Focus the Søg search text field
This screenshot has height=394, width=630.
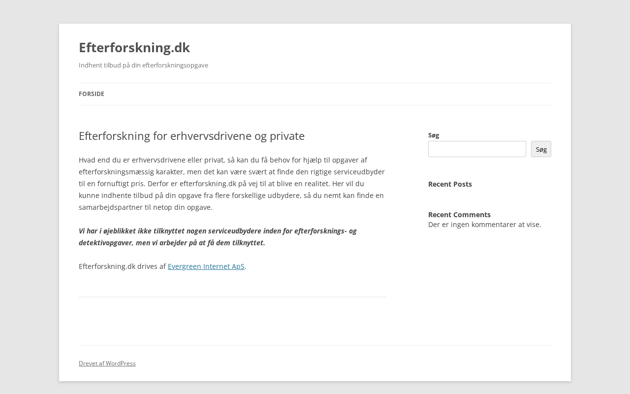pyautogui.click(x=476, y=149)
